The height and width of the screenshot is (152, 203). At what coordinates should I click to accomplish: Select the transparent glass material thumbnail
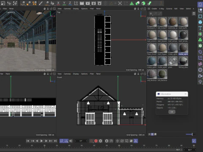click(173, 61)
